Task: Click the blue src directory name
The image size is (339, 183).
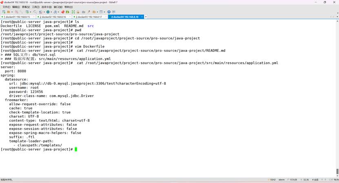Action: 91,26
